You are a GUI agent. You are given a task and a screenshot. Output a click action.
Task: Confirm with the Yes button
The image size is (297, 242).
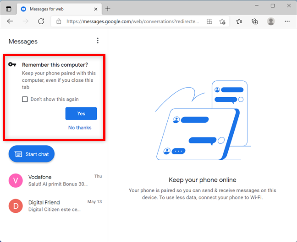[x=81, y=113]
